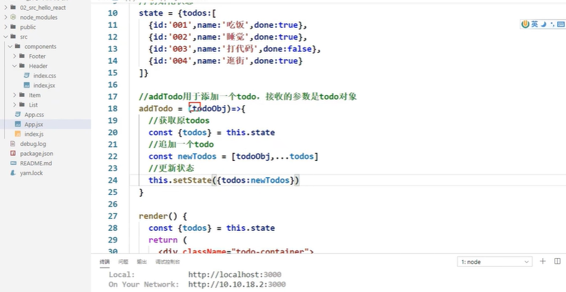This screenshot has height=292, width=566.
Task: Click 'On Your Network:' text in terminal
Action: pos(144,285)
